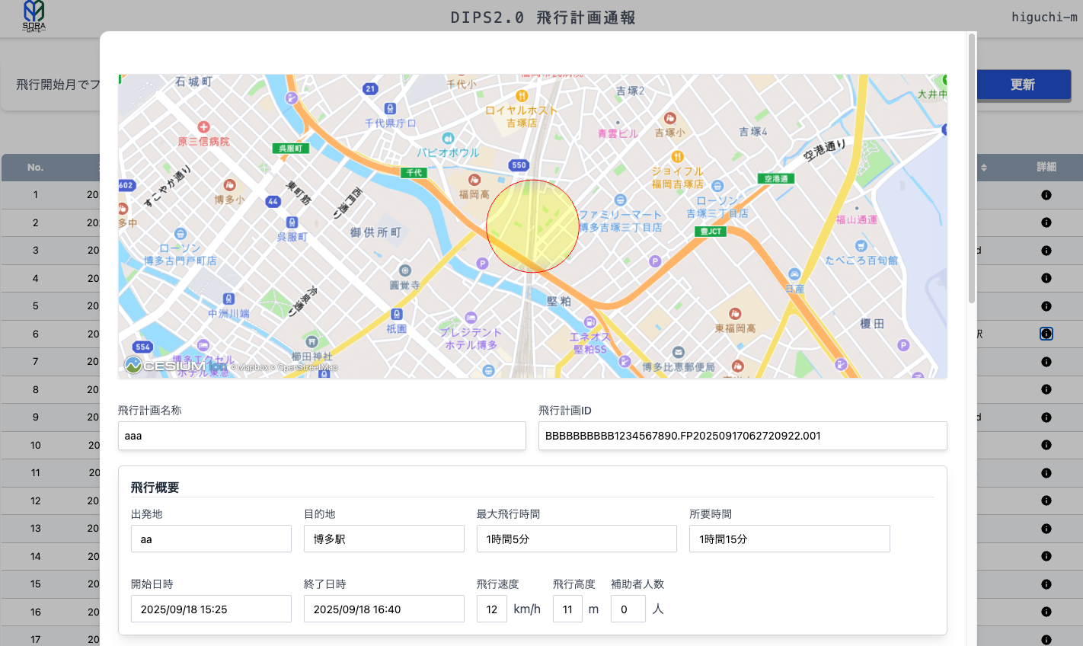Open details info icon for row 10
Screen dimensions: 1083x646
(x=1046, y=445)
